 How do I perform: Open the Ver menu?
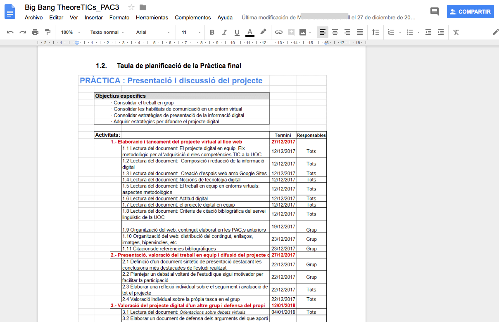pyautogui.click(x=74, y=18)
